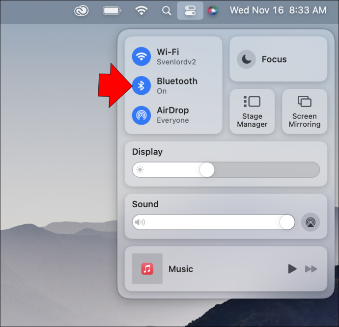The image size is (339, 327).
Task: Enable Focus with the moon icon
Action: [x=246, y=59]
